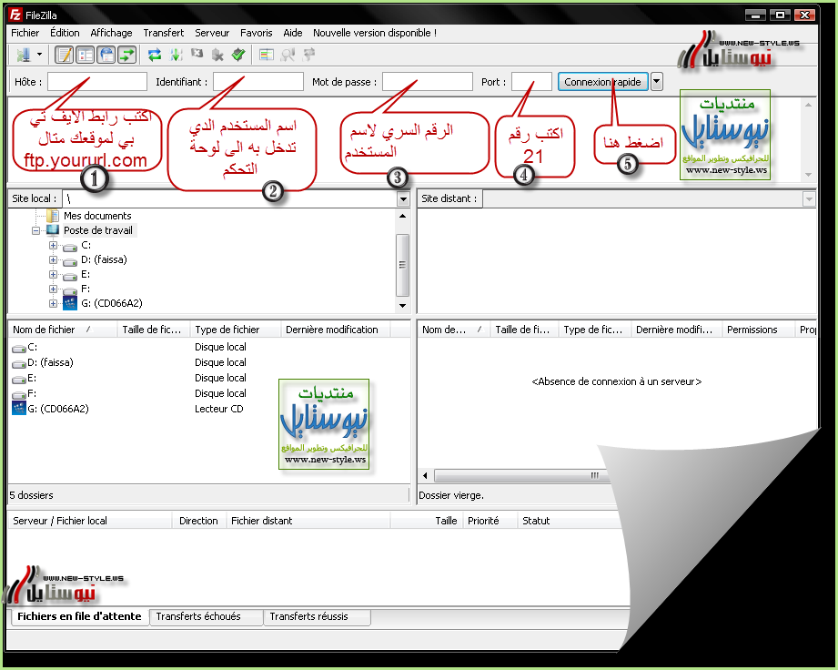Viewport: 838px width, 670px height.
Task: Open the Affichage menu
Action: tap(111, 33)
